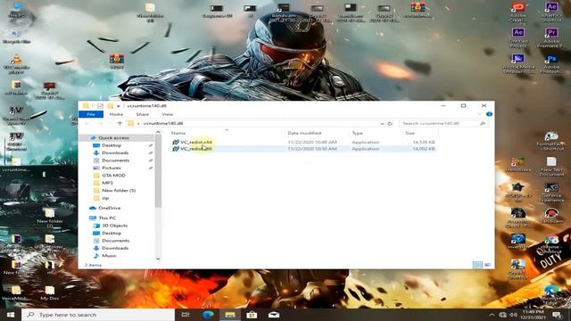Open the My Disc desktop folder
This screenshot has width=571, height=321.
pyautogui.click(x=50, y=293)
